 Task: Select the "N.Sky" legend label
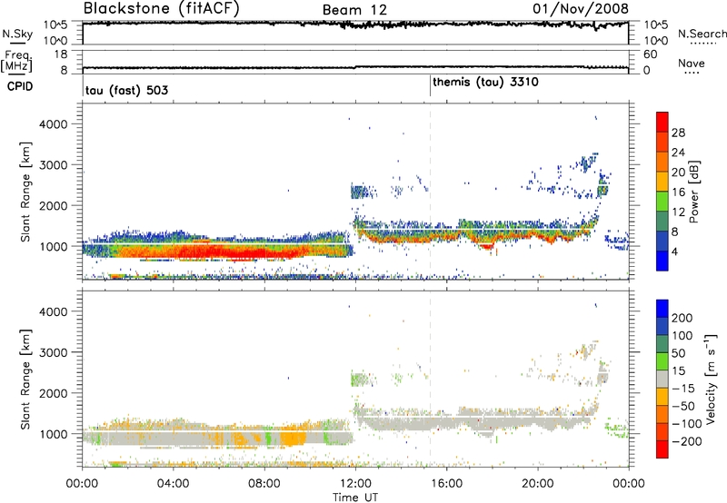[x=17, y=34]
